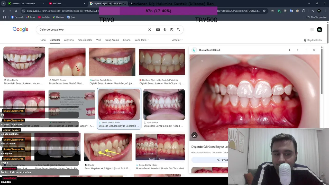
Task: Click the Lens icon on the preview image
Action: [195, 135]
